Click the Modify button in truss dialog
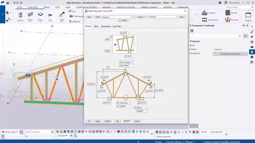The image size is (255, 143). 108,121
